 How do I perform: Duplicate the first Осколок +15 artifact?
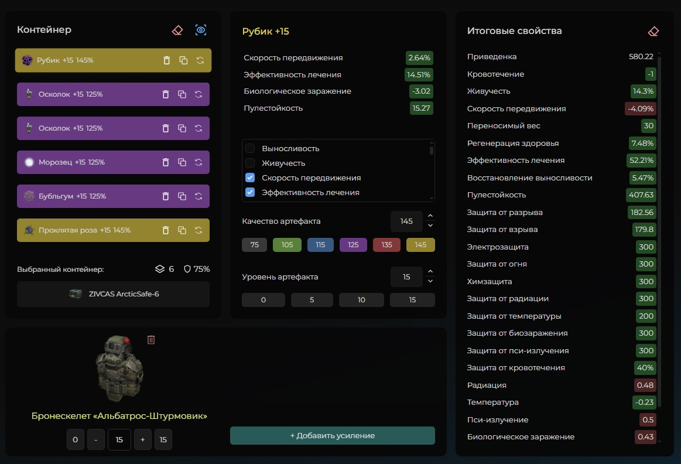[x=182, y=94]
